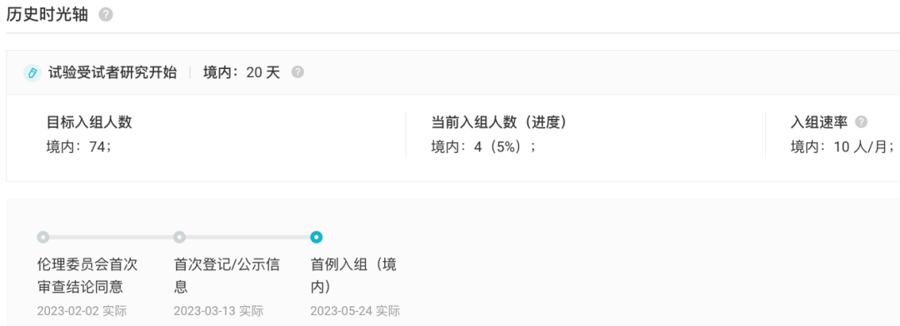Click the 2023-03-13 实际 date label
Image resolution: width=900 pixels, height=326 pixels.
point(218,311)
